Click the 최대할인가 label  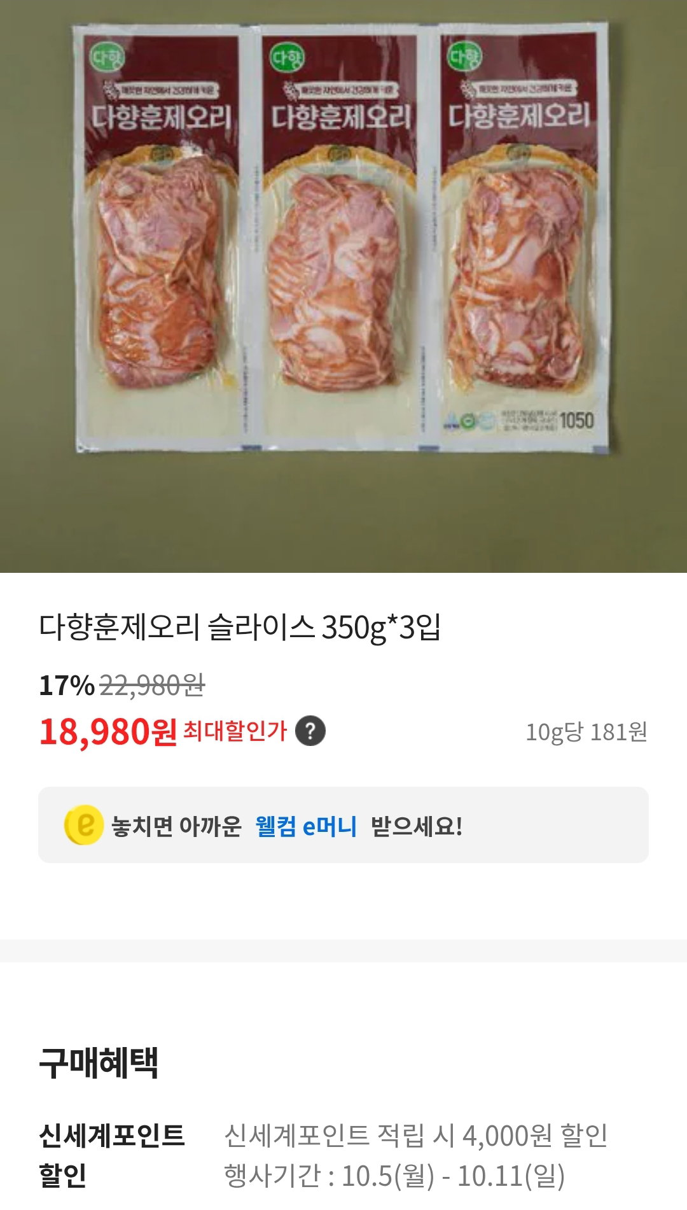pos(235,731)
